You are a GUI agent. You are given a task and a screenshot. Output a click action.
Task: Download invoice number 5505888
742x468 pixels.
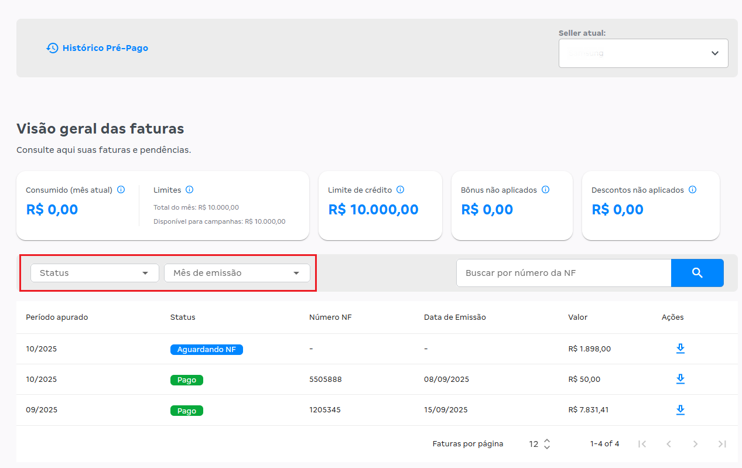[680, 379]
